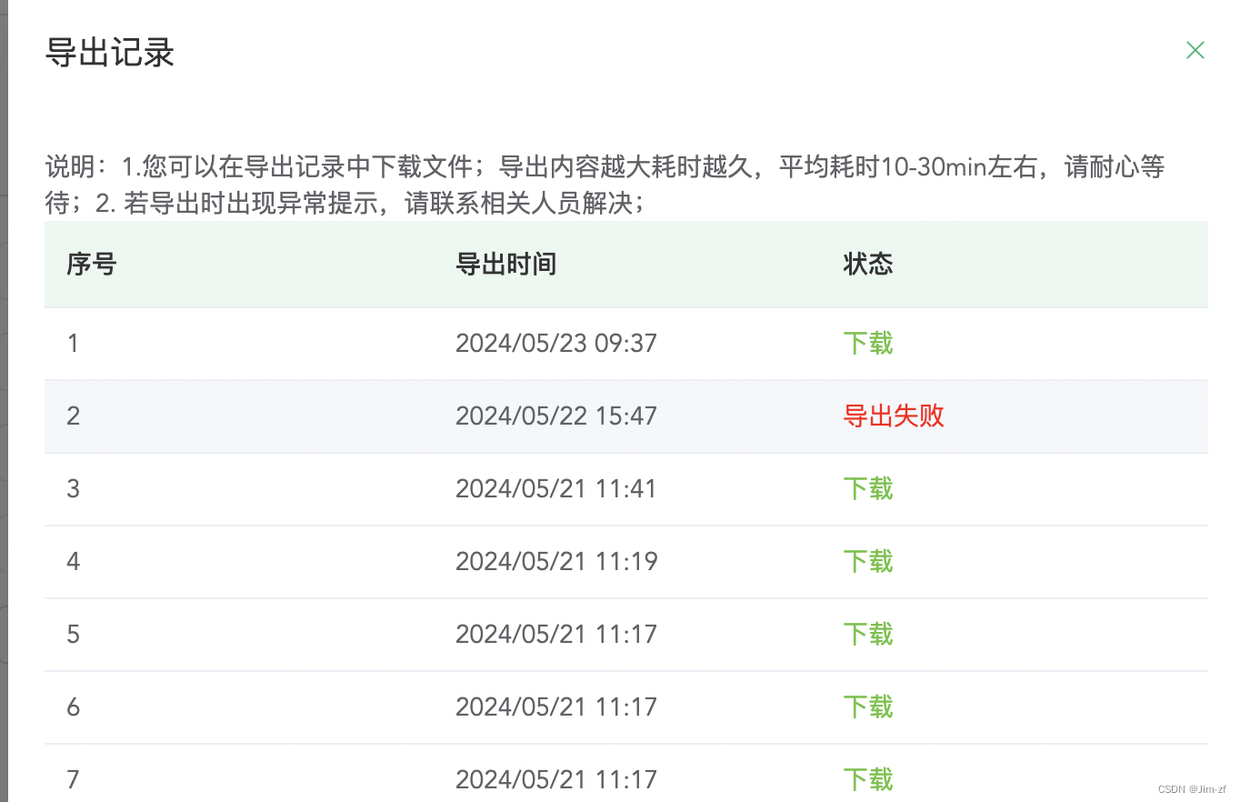This screenshot has height=802, width=1240.
Task: Click the timestamp 2024/05/21 11:17 in row 7
Action: pyautogui.click(x=555, y=779)
